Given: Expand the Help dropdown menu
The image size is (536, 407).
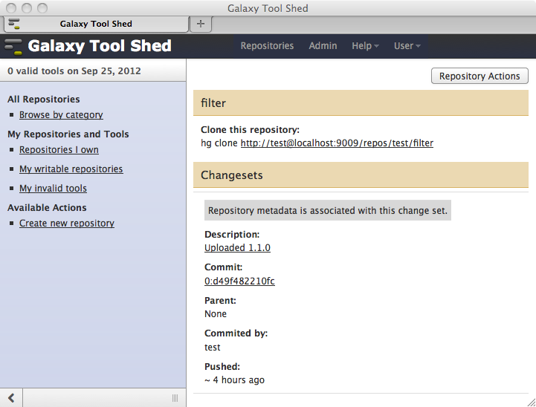Looking at the screenshot, I should pos(365,46).
